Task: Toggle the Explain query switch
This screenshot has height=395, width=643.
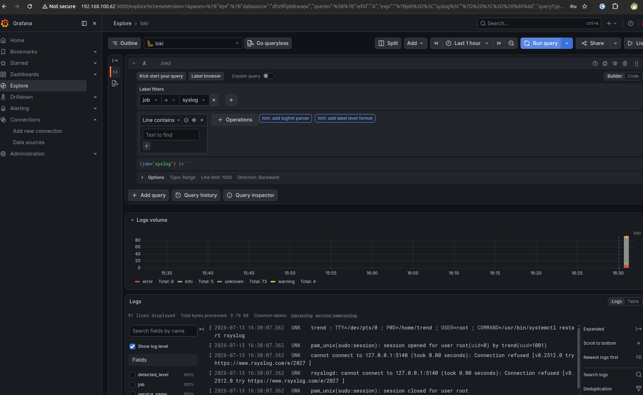Action: coord(269,76)
